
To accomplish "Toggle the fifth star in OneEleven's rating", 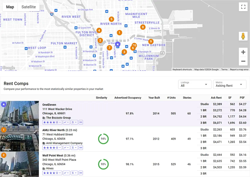I will (x=57, y=122).
